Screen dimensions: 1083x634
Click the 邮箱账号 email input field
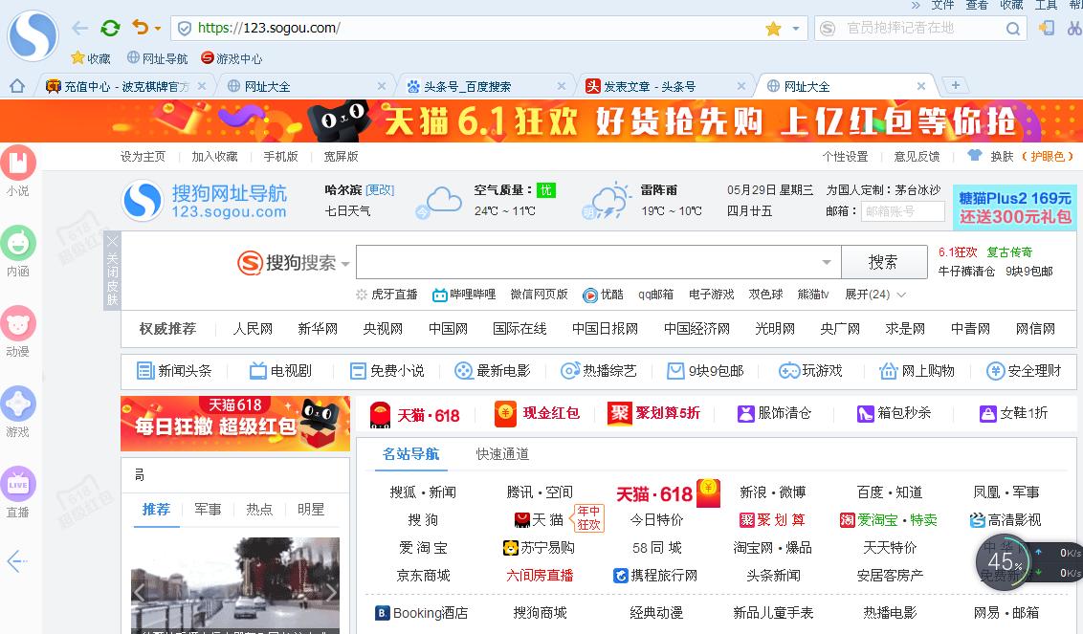(x=902, y=211)
